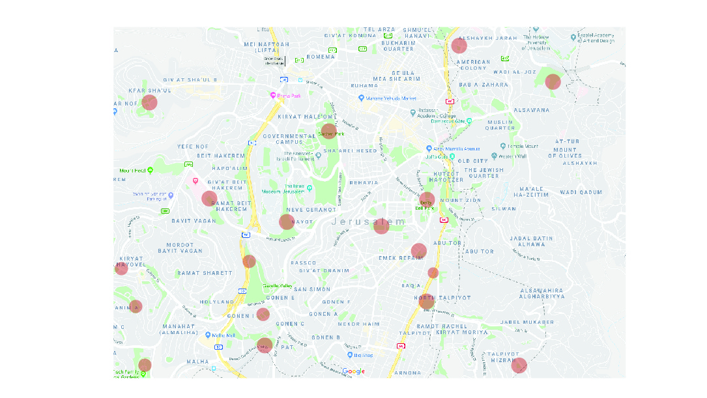Viewport: 707px width, 398px height.
Task: Select the Jabel Mukaber label
Action: (x=527, y=322)
